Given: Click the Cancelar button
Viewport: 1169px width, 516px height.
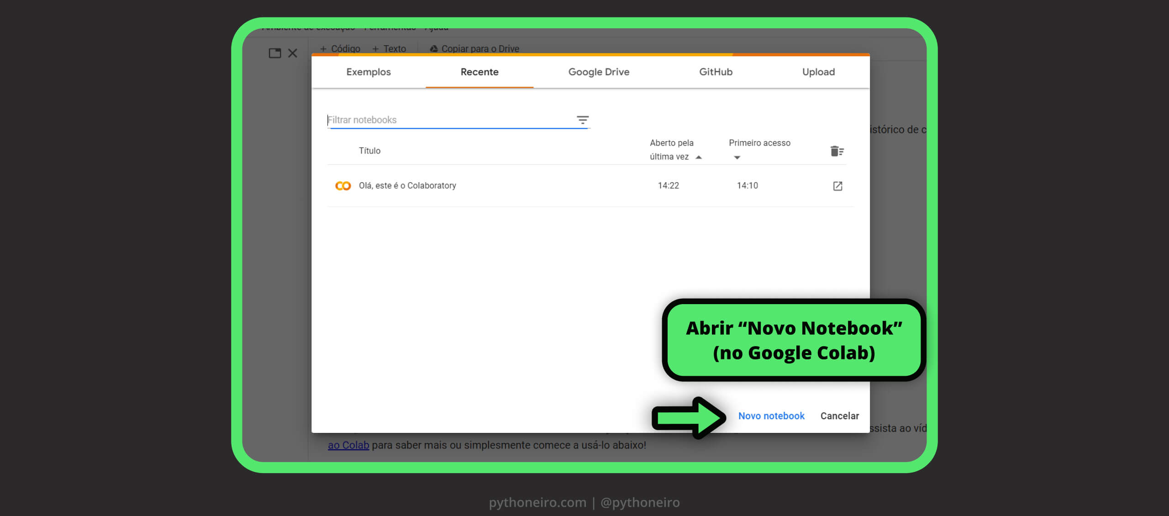Looking at the screenshot, I should (x=839, y=416).
